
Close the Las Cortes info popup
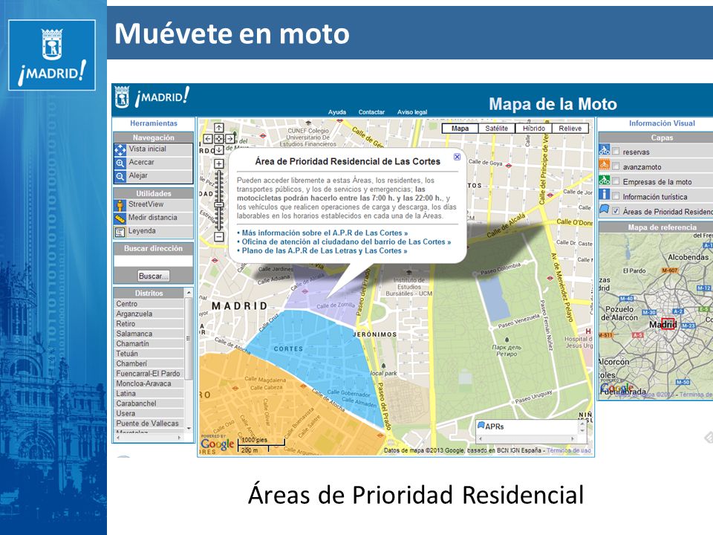[x=457, y=157]
